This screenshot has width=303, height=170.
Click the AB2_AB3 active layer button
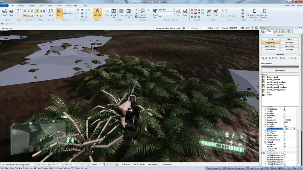coord(97,13)
